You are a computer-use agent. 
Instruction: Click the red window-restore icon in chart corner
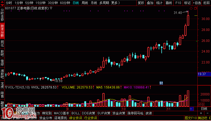196,8
